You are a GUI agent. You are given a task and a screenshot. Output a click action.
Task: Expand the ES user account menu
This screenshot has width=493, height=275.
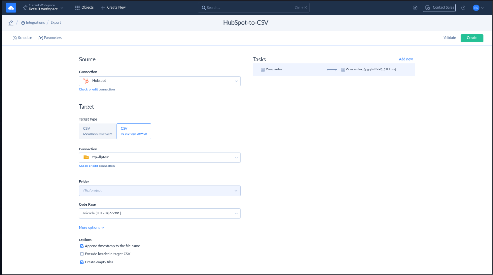point(478,8)
